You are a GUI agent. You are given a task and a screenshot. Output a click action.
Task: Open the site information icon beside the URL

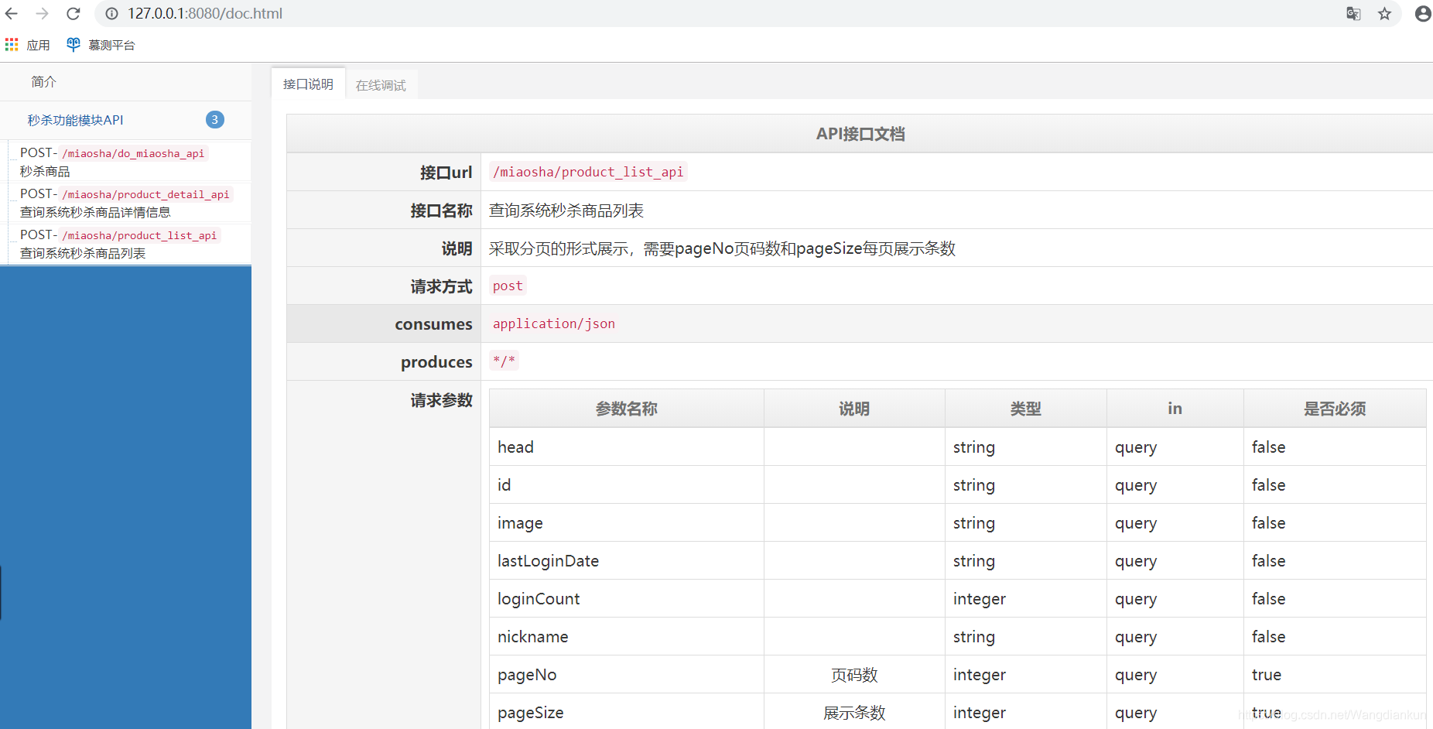tap(111, 13)
